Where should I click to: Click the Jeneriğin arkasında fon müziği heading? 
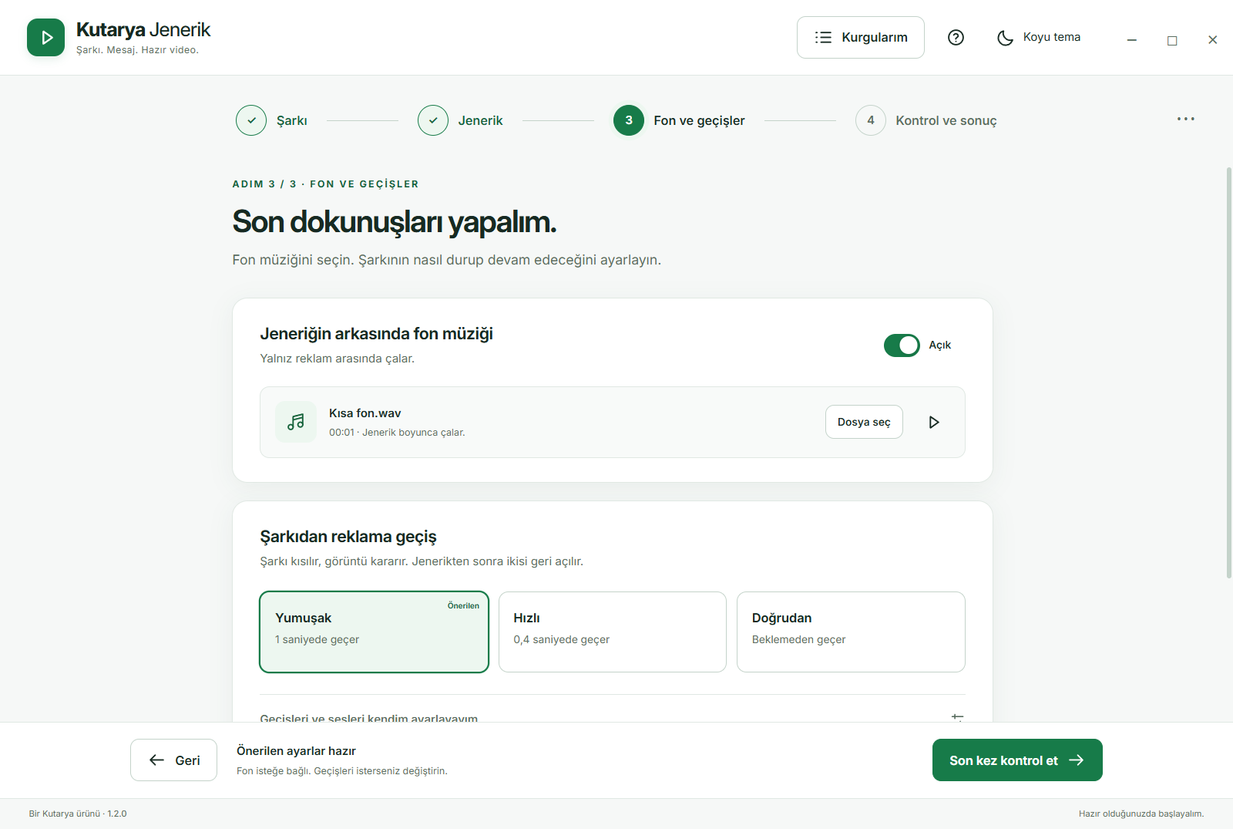[376, 334]
